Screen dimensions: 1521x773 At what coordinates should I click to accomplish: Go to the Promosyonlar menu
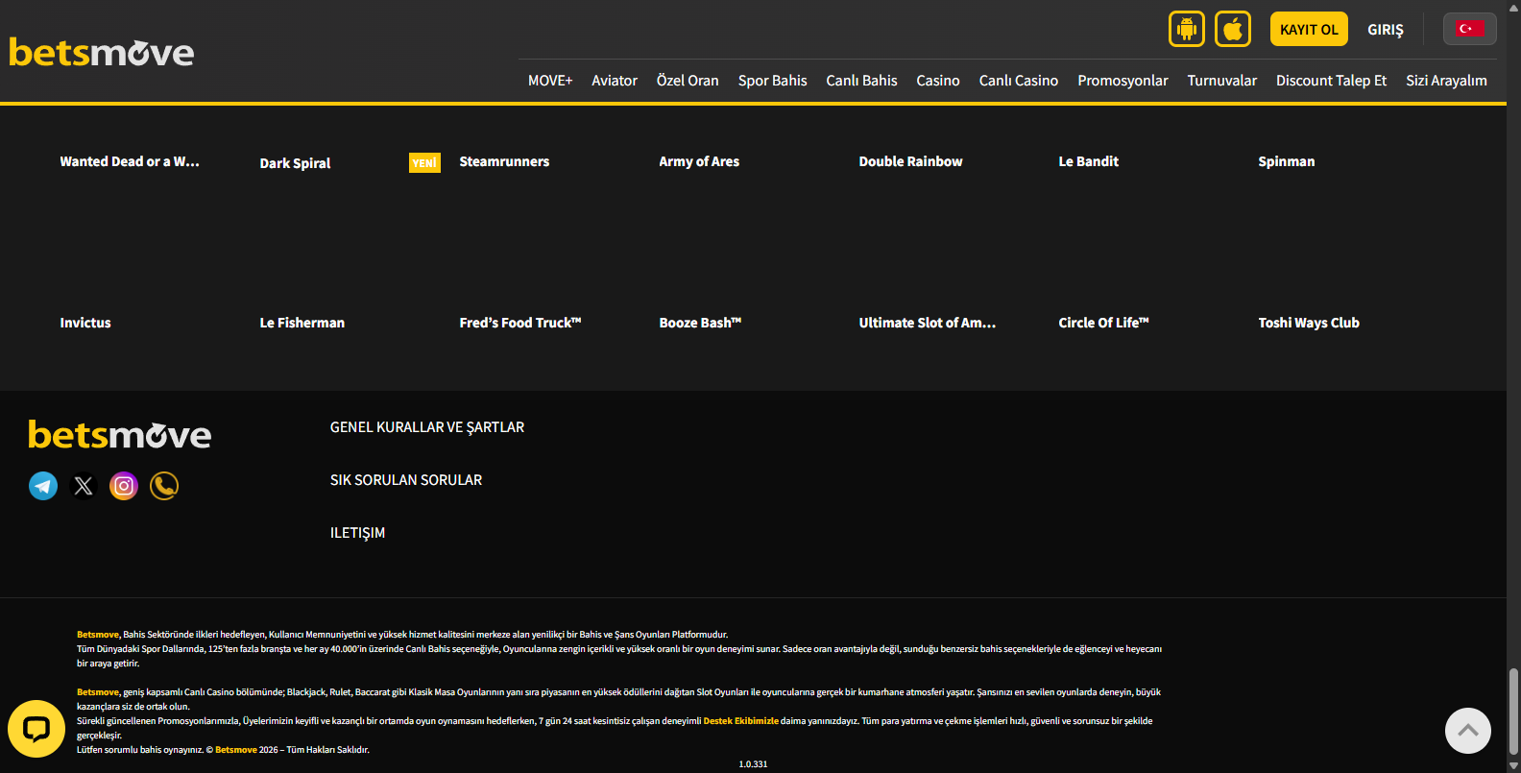click(x=1123, y=81)
